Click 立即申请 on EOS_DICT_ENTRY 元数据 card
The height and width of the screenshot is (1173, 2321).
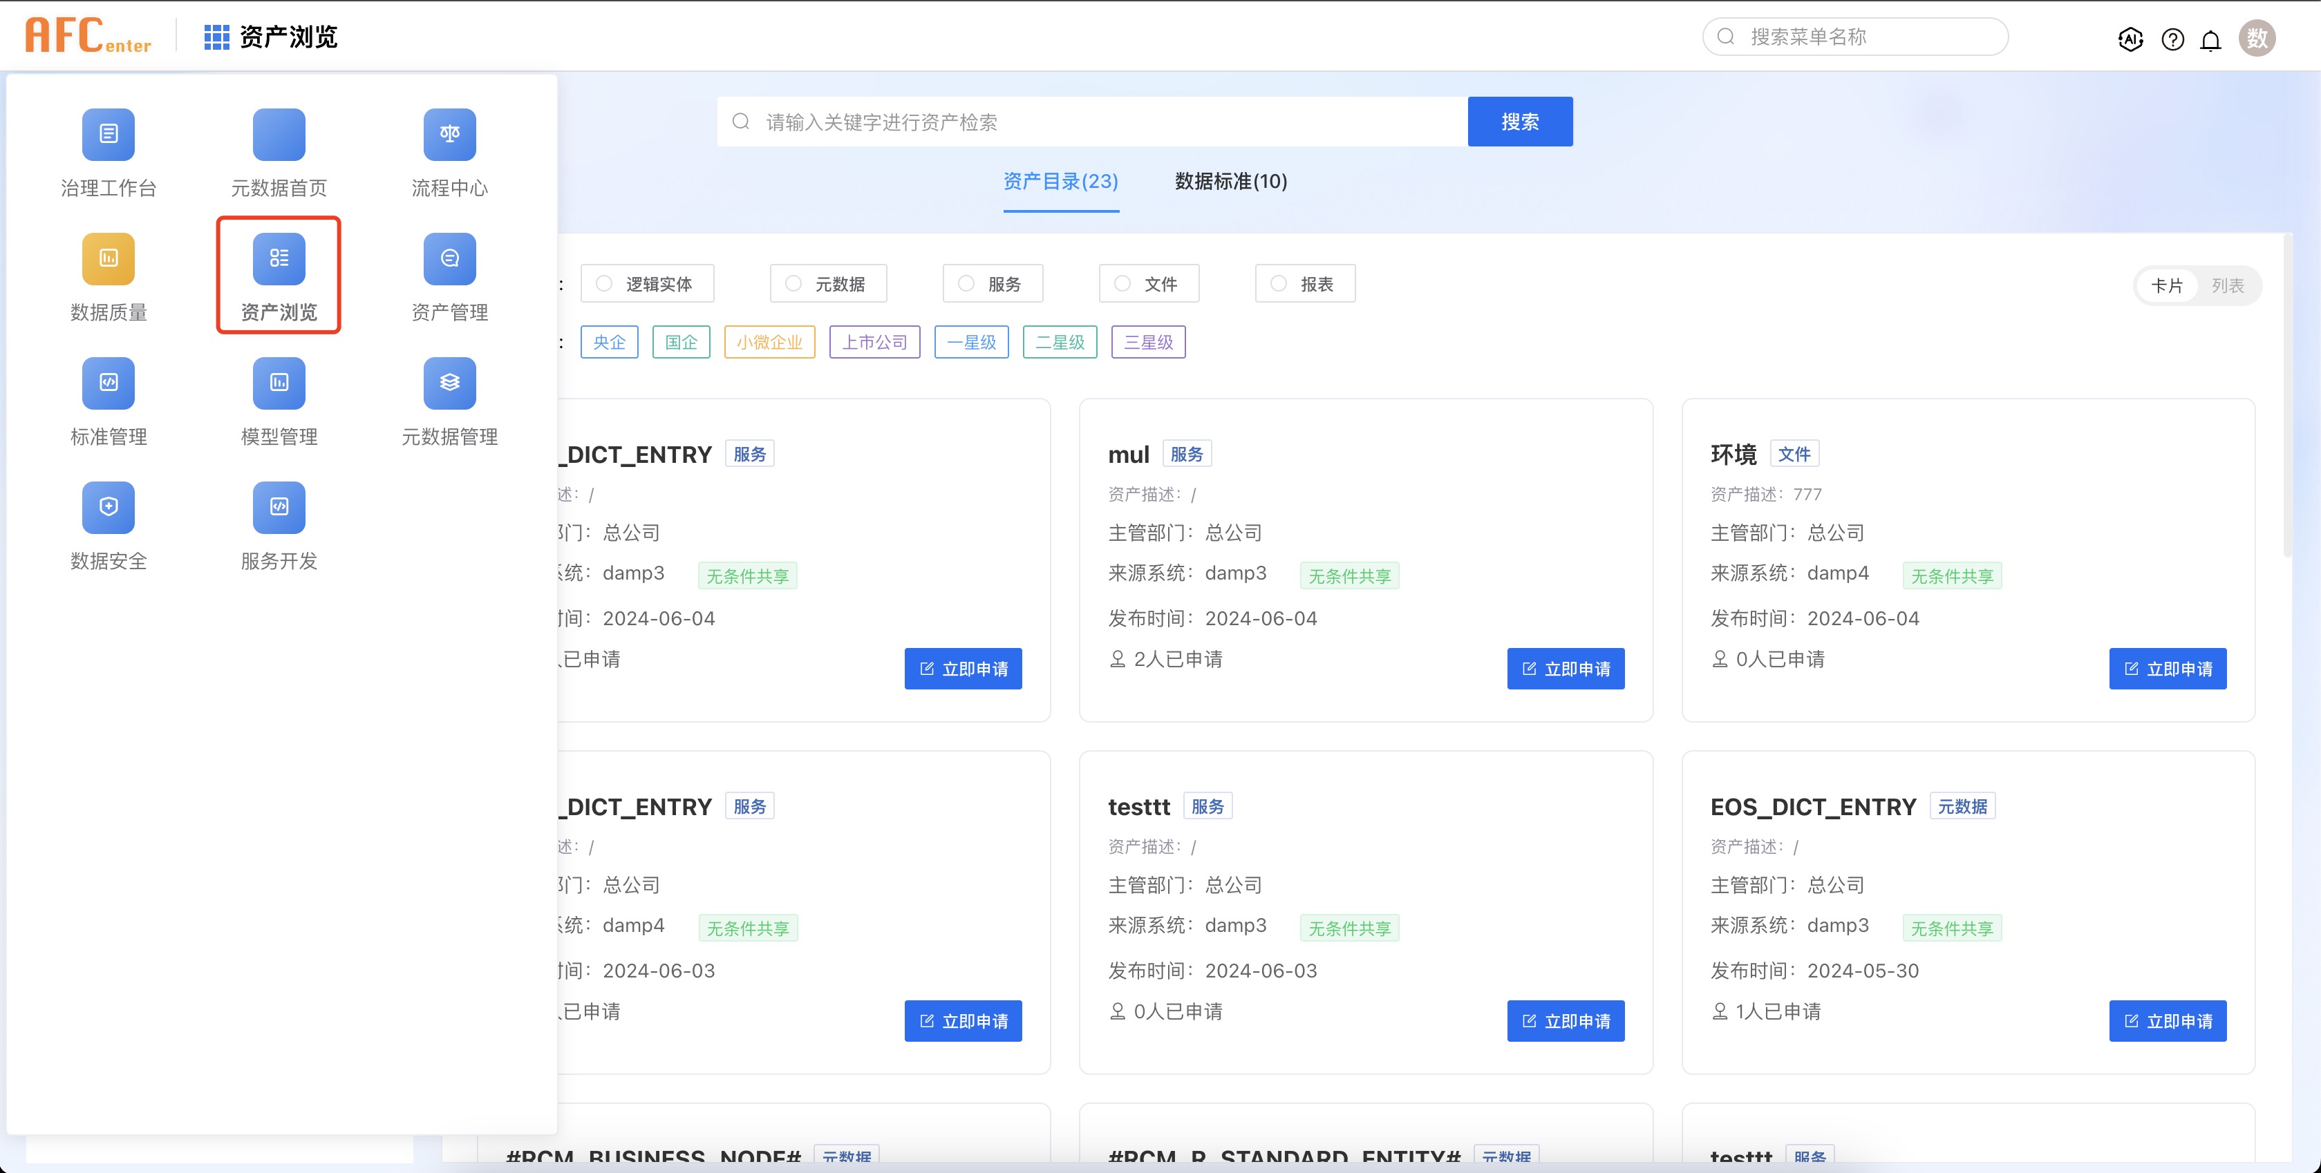(x=2167, y=1021)
